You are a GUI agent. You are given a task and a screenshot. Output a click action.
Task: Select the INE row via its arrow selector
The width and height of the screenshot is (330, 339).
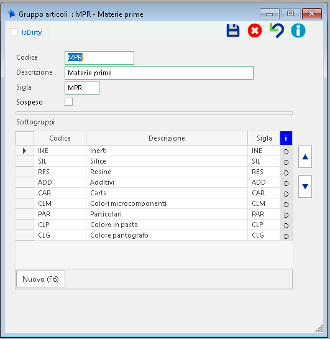[x=25, y=151]
